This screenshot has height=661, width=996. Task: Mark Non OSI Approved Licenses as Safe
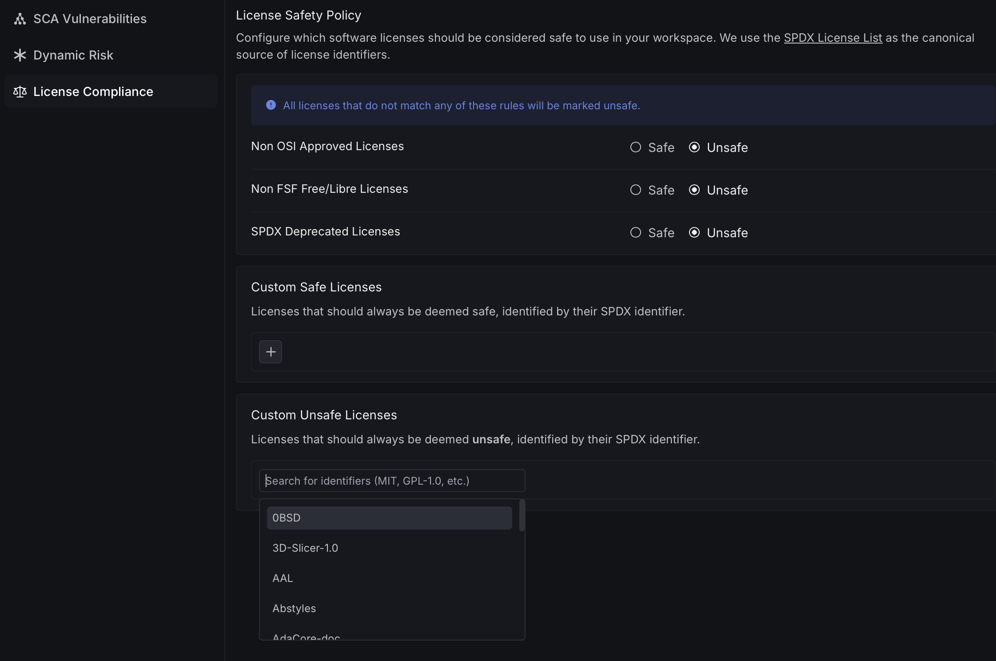click(636, 147)
